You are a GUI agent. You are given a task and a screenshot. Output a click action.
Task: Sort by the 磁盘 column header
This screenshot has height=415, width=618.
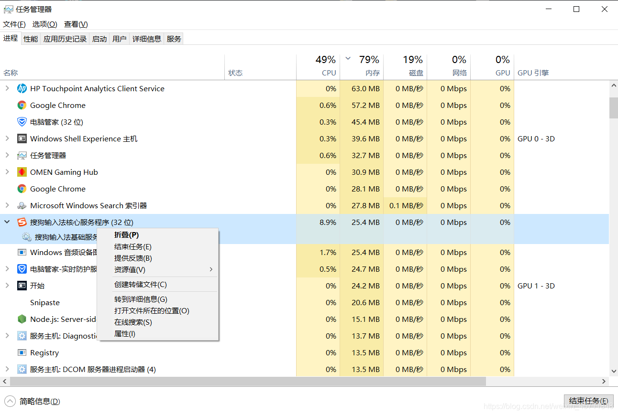click(405, 67)
